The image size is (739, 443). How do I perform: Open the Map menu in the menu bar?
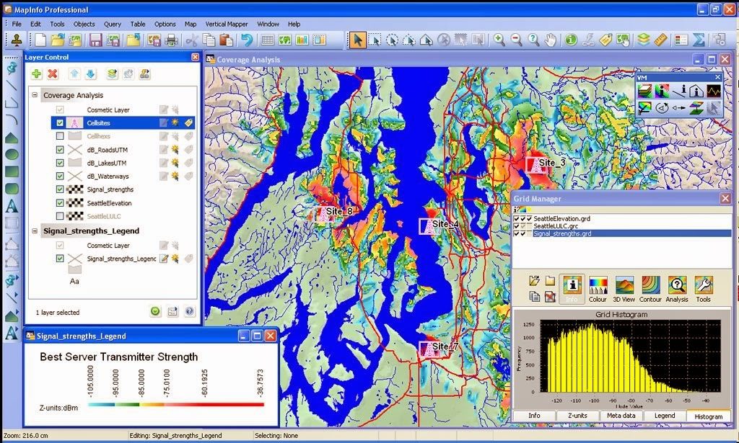190,24
